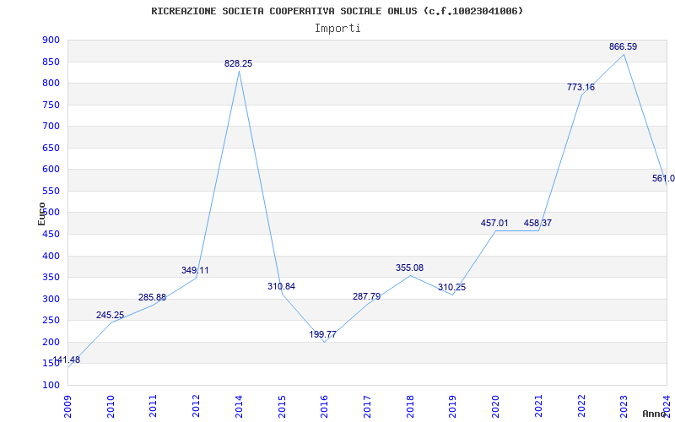Click the 800 y-axis value
Image resolution: width=675 pixels, height=422 pixels.
tap(51, 84)
